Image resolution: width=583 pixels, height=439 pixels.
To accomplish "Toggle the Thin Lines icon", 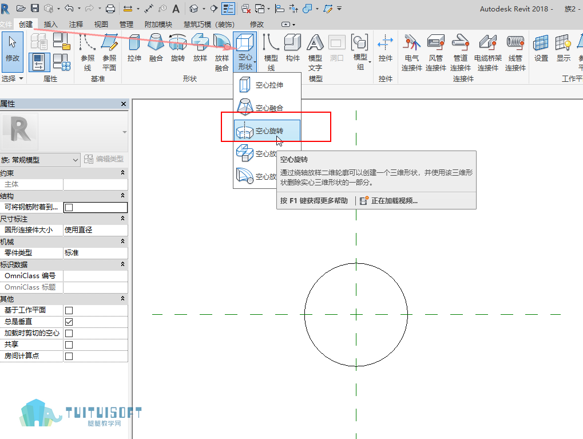I will 228,9.
